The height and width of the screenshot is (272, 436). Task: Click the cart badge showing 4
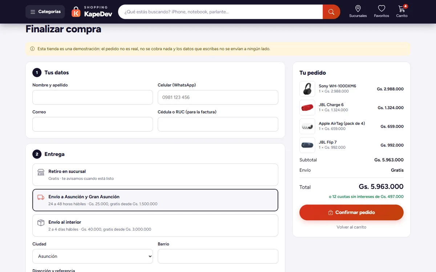(405, 6)
